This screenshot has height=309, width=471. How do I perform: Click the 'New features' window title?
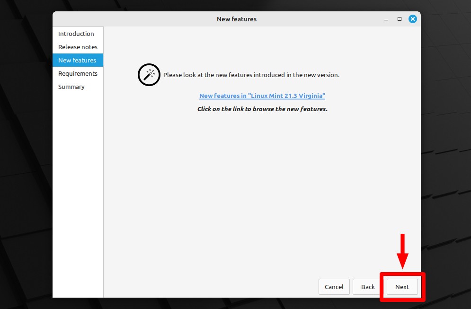click(237, 19)
